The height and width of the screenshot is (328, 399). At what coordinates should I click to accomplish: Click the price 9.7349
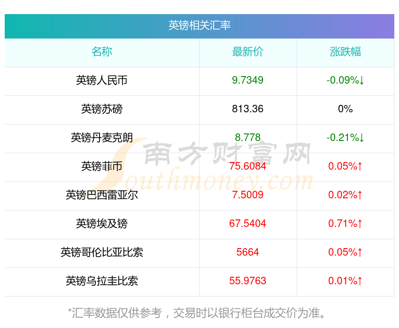point(247,80)
